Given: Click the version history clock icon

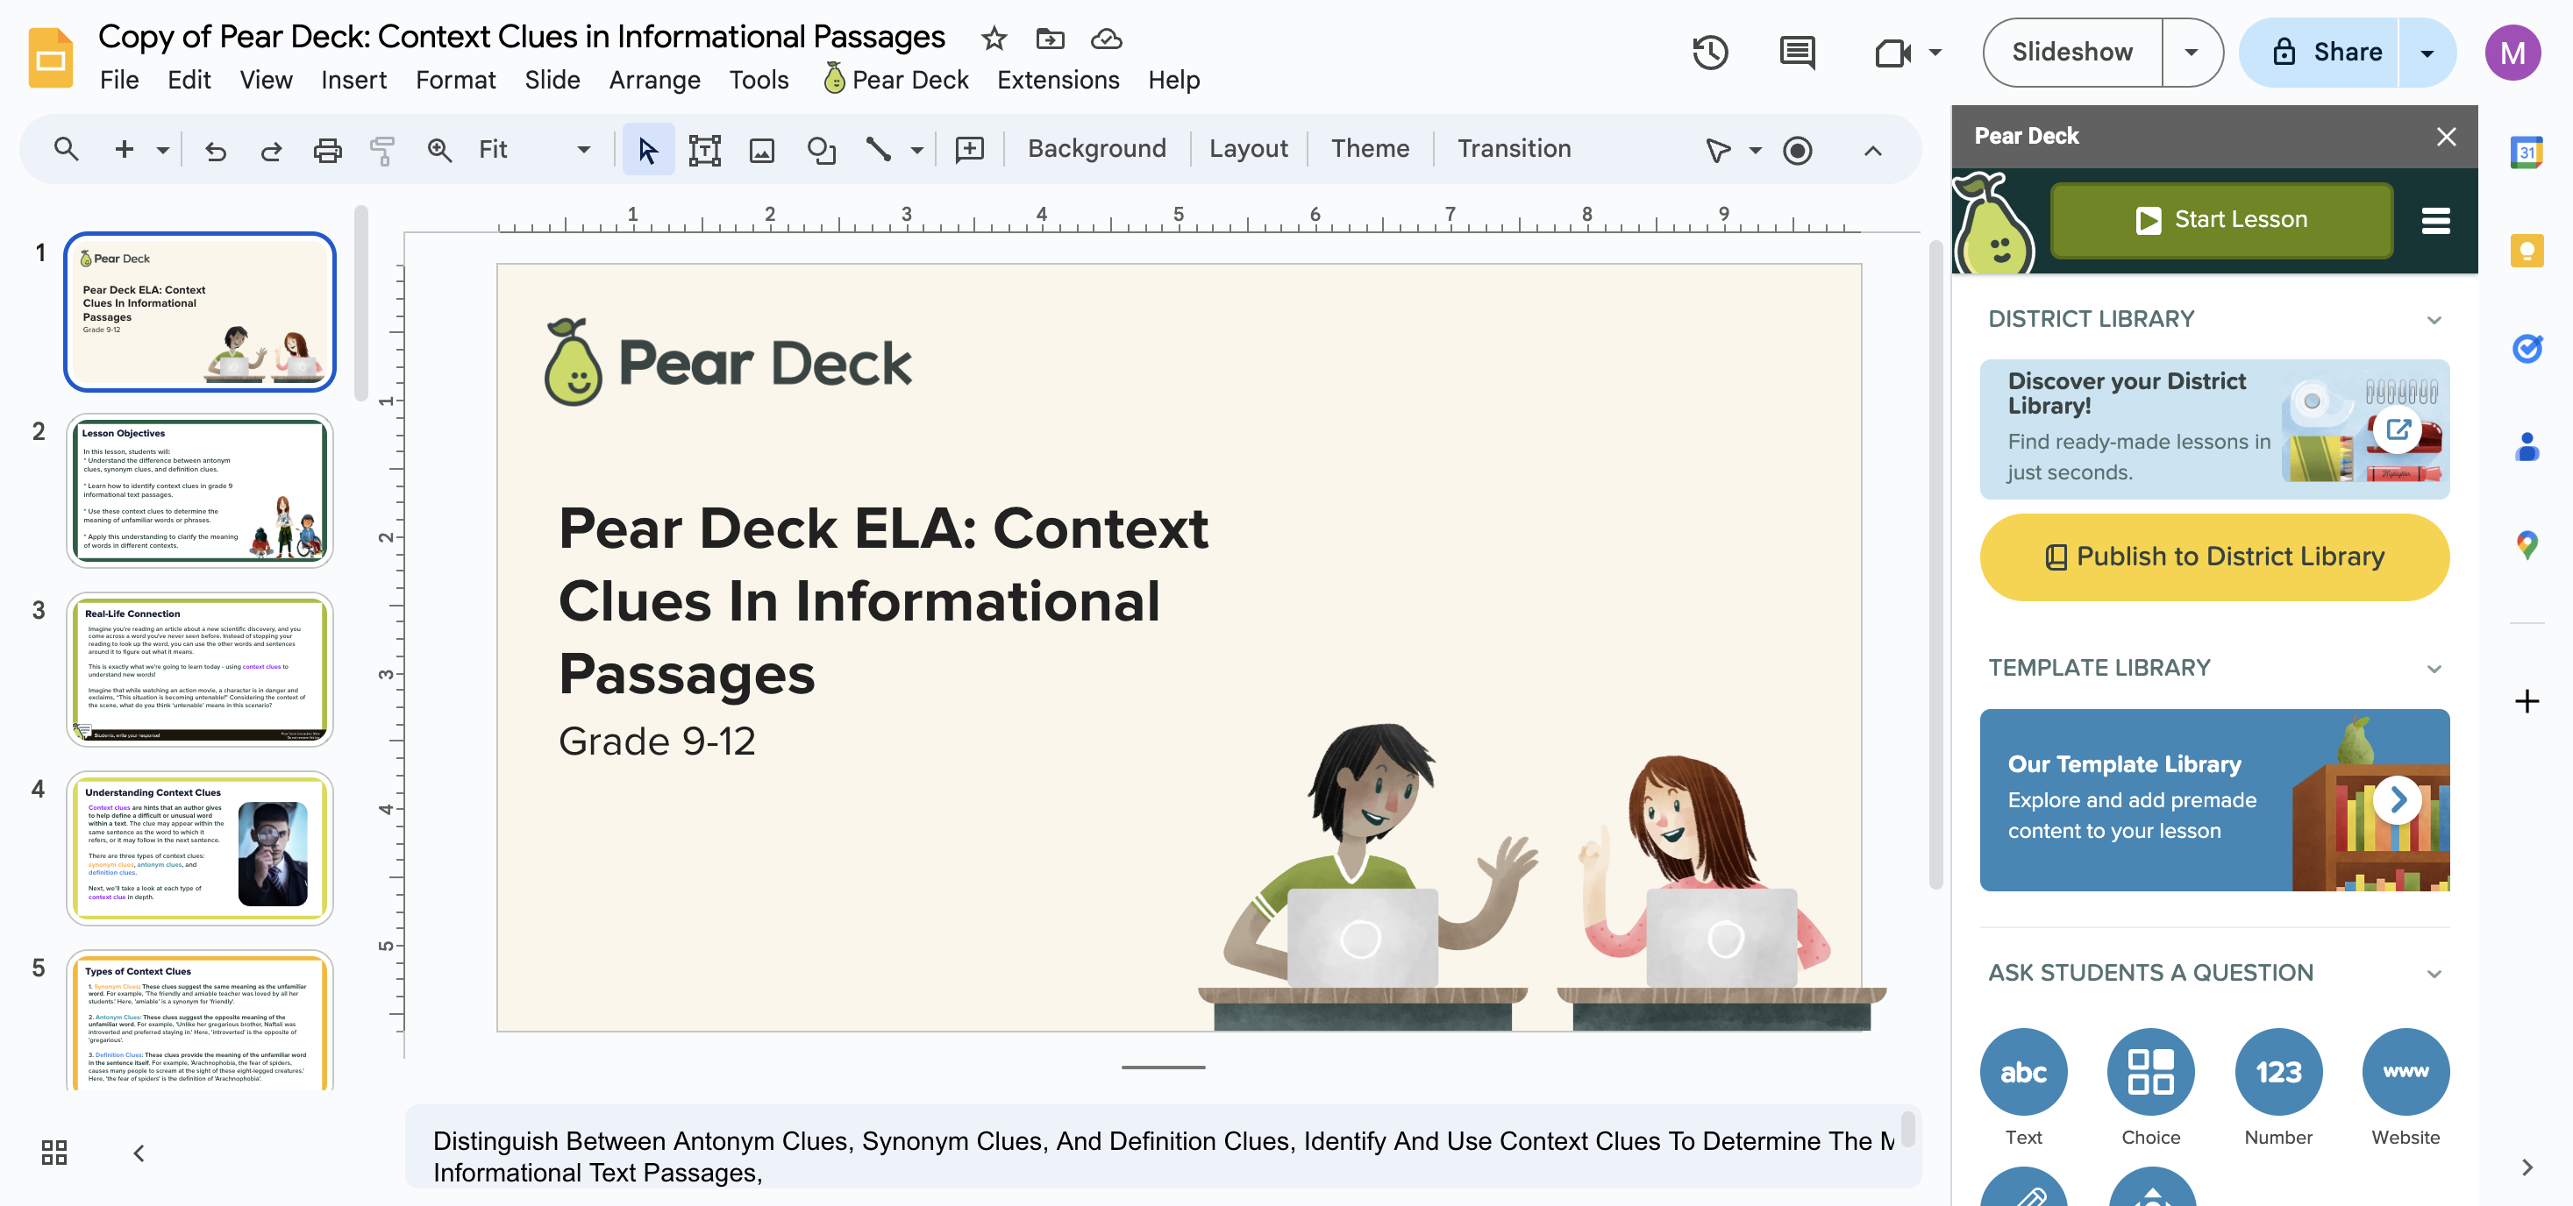Looking at the screenshot, I should tap(1709, 52).
